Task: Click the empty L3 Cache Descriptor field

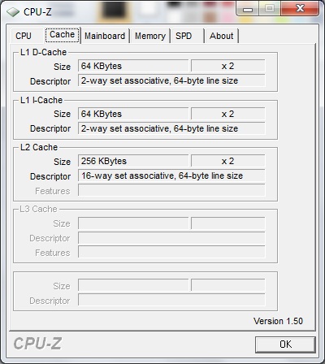Action: [171, 238]
